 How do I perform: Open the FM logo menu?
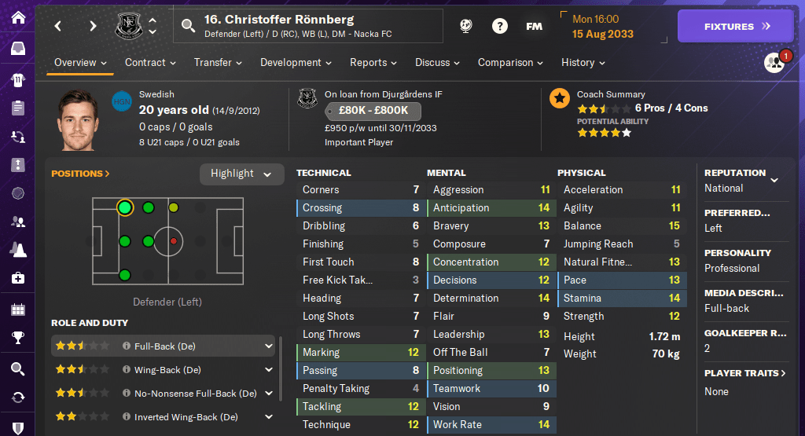534,26
